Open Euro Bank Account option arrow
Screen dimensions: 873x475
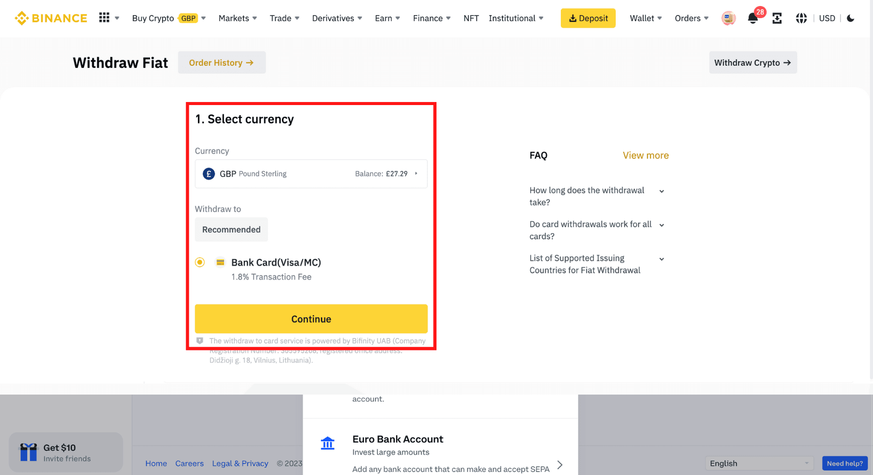pyautogui.click(x=560, y=464)
